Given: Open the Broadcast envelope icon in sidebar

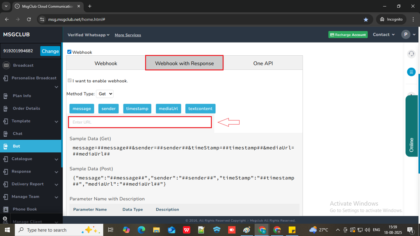Looking at the screenshot, I should coord(6,65).
